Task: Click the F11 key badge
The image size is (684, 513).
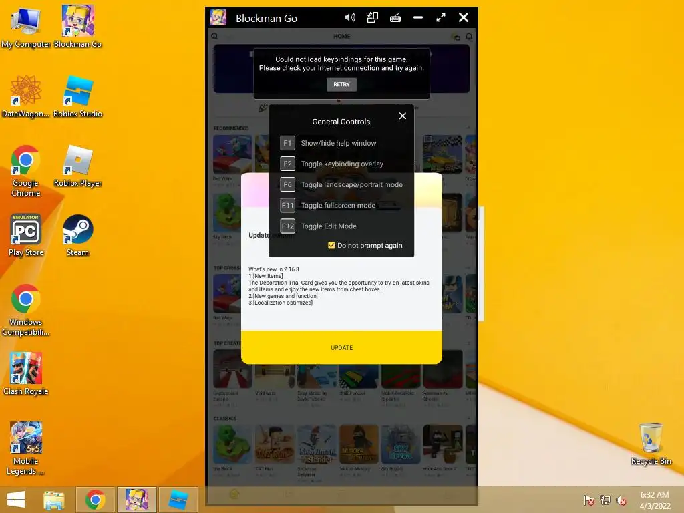Action: (287, 205)
